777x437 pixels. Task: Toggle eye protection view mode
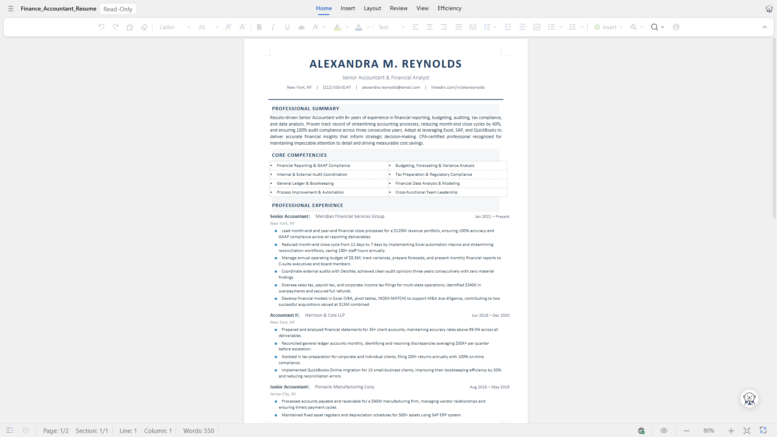[664, 431]
